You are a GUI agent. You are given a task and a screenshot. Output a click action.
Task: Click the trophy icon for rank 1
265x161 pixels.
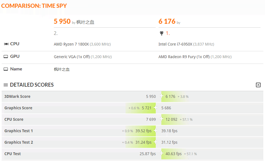point(162,33)
